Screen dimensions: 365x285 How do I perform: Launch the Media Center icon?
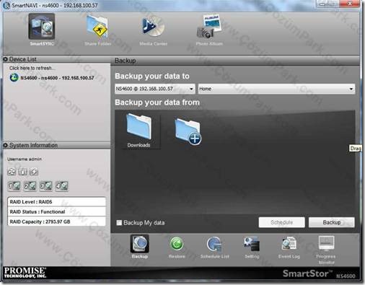coord(153,27)
